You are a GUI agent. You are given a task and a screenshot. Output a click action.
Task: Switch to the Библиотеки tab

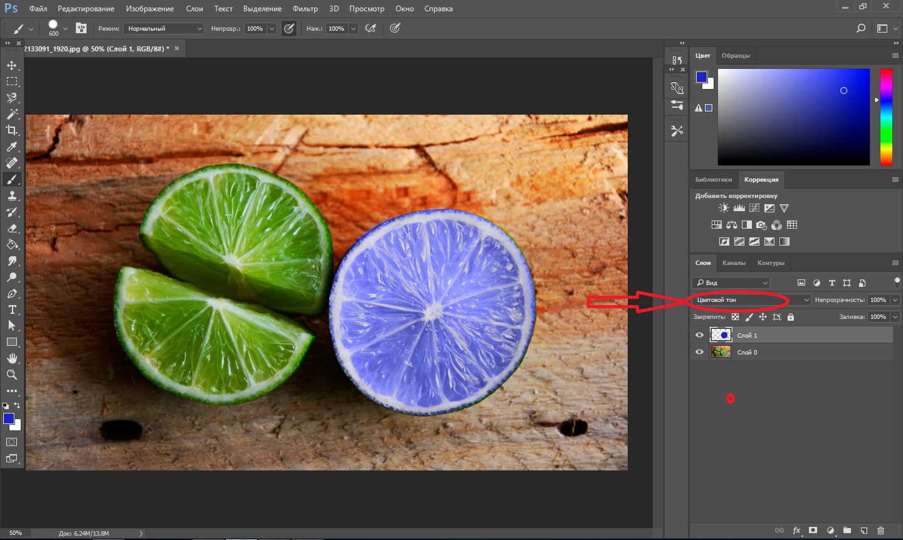714,180
